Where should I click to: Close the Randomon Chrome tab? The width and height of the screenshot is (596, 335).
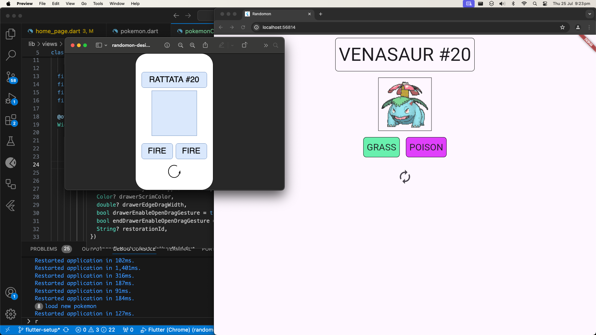pos(309,14)
